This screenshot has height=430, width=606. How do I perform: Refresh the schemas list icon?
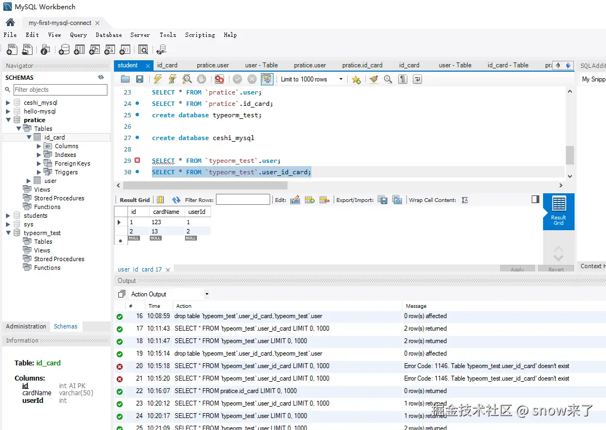click(x=101, y=77)
